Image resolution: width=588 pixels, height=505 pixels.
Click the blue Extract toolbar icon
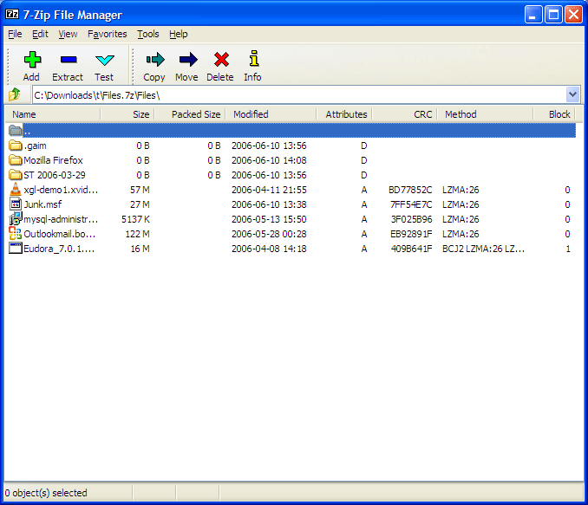69,60
